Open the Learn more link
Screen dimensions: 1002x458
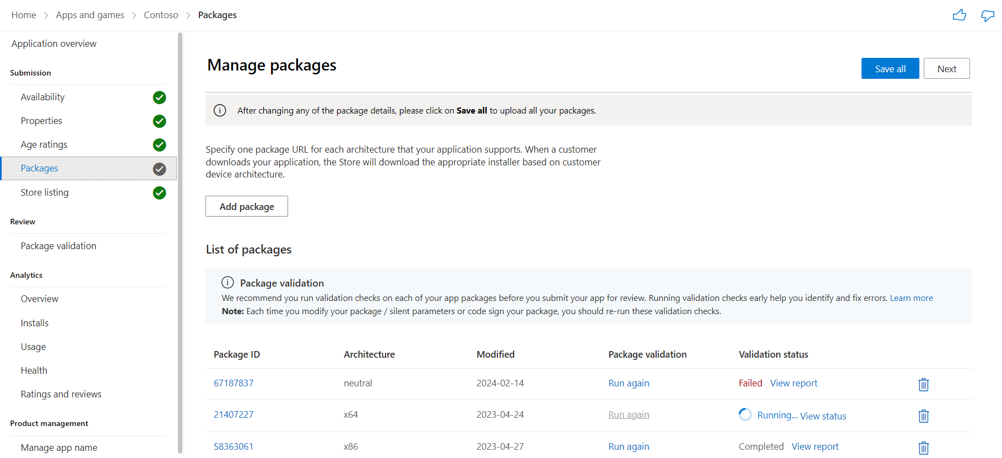(x=911, y=298)
